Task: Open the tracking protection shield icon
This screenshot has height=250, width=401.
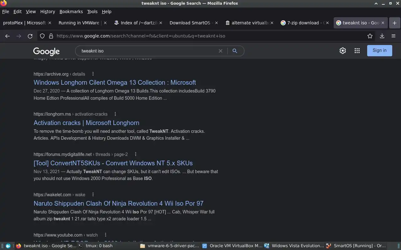Action: point(42,36)
